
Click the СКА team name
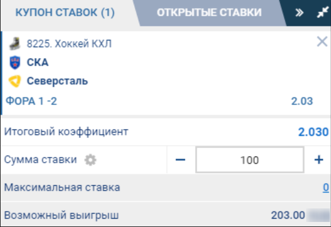38,63
